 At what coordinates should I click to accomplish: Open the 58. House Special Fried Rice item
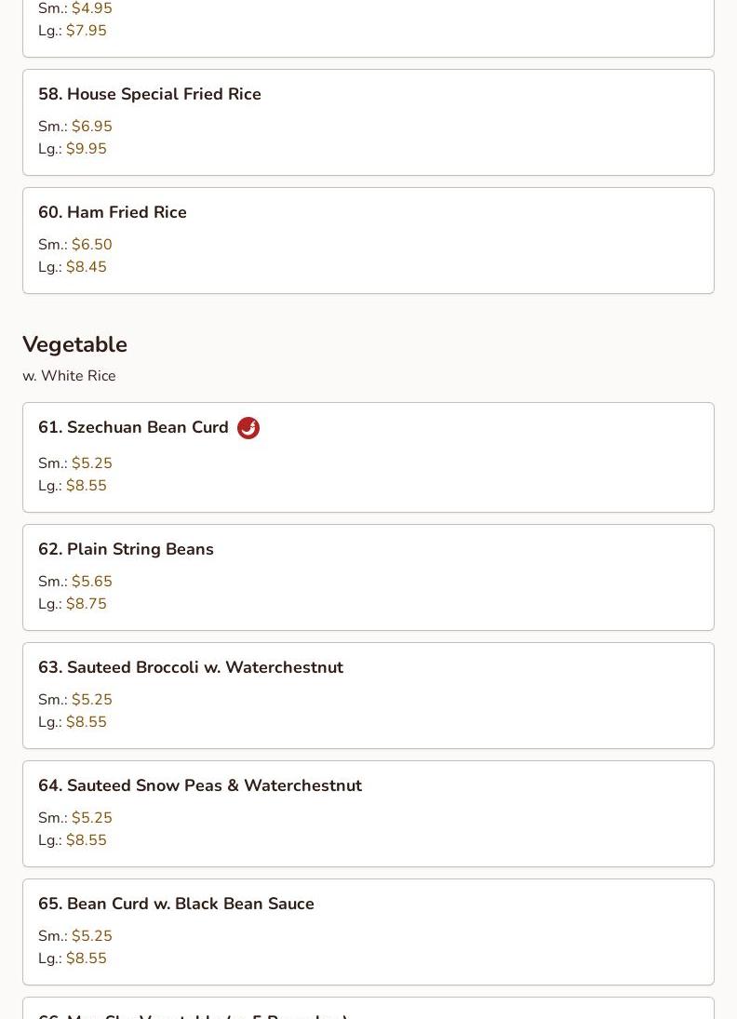[x=149, y=94]
